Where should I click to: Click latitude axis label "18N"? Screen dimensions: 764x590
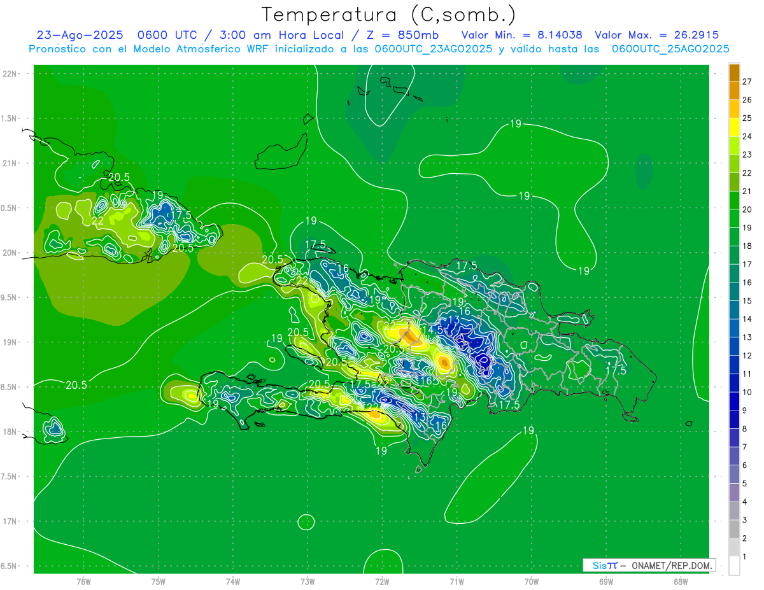click(10, 432)
